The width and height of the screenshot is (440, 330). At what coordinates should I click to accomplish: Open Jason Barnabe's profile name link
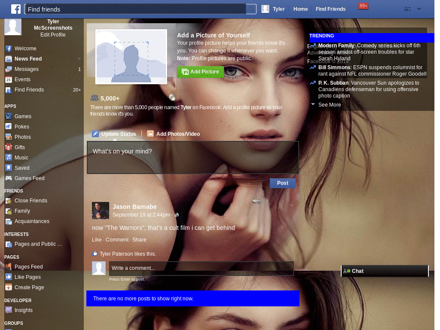pyautogui.click(x=134, y=207)
